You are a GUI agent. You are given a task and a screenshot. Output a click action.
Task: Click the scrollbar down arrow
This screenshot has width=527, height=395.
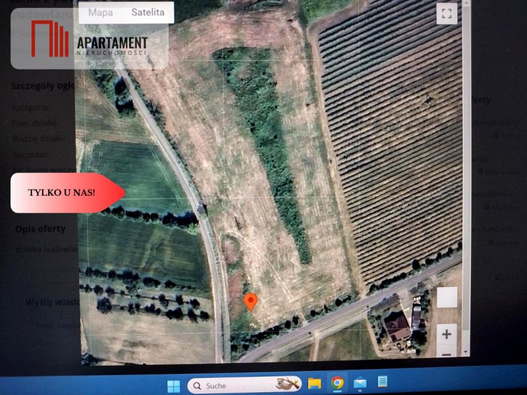pyautogui.click(x=467, y=352)
